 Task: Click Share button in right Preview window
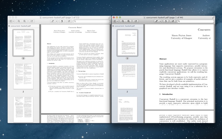pyautogui.click(x=136, y=21)
